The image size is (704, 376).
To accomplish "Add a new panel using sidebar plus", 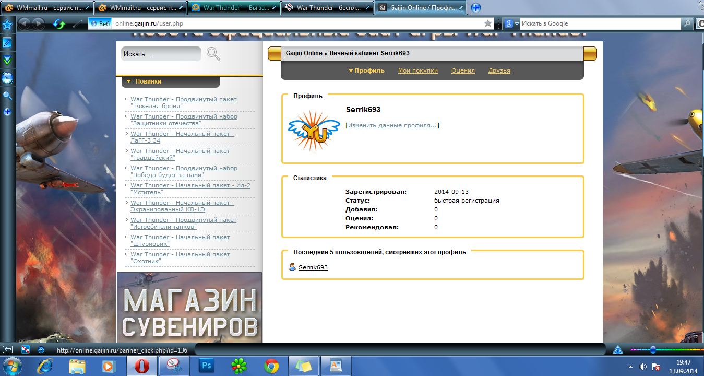I will [7, 112].
